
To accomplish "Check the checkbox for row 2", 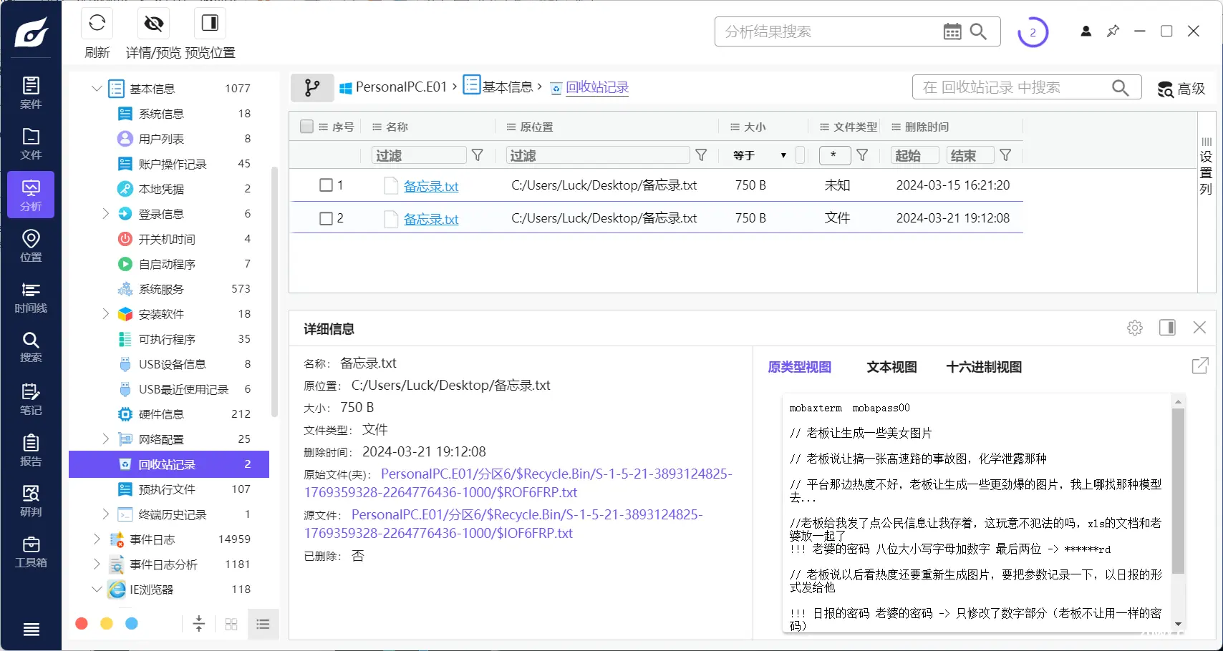I will pos(326,218).
